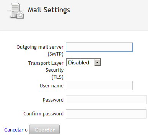The height and width of the screenshot is (138, 148).
Task: Click the User name label
Action: 52,85
